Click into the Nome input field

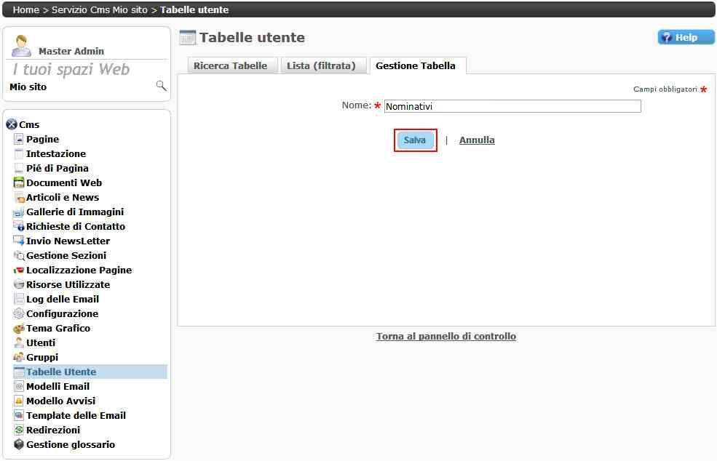point(512,106)
